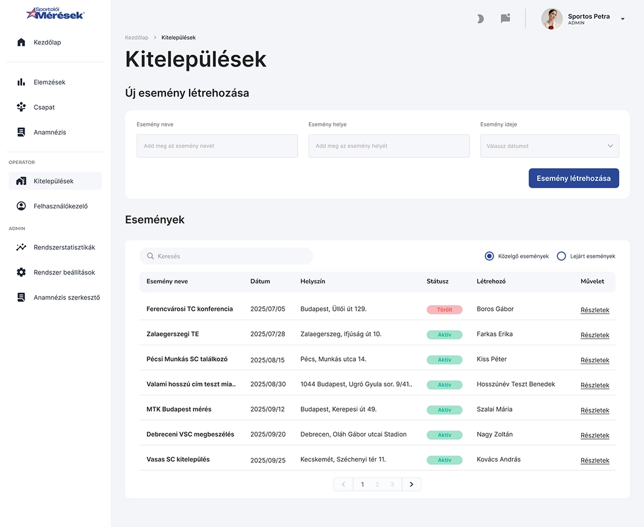
Task: Go to page 1 in pagination
Action: (362, 485)
